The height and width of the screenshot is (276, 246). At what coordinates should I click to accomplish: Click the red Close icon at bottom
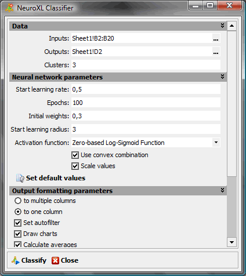(x=55, y=260)
